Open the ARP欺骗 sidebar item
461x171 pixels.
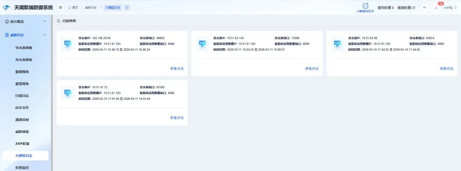(22, 144)
